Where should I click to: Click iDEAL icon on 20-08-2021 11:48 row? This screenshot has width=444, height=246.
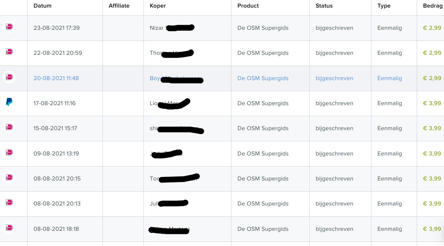(9, 77)
